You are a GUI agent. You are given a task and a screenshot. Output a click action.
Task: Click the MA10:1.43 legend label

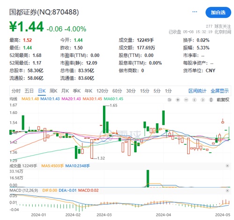50,99
